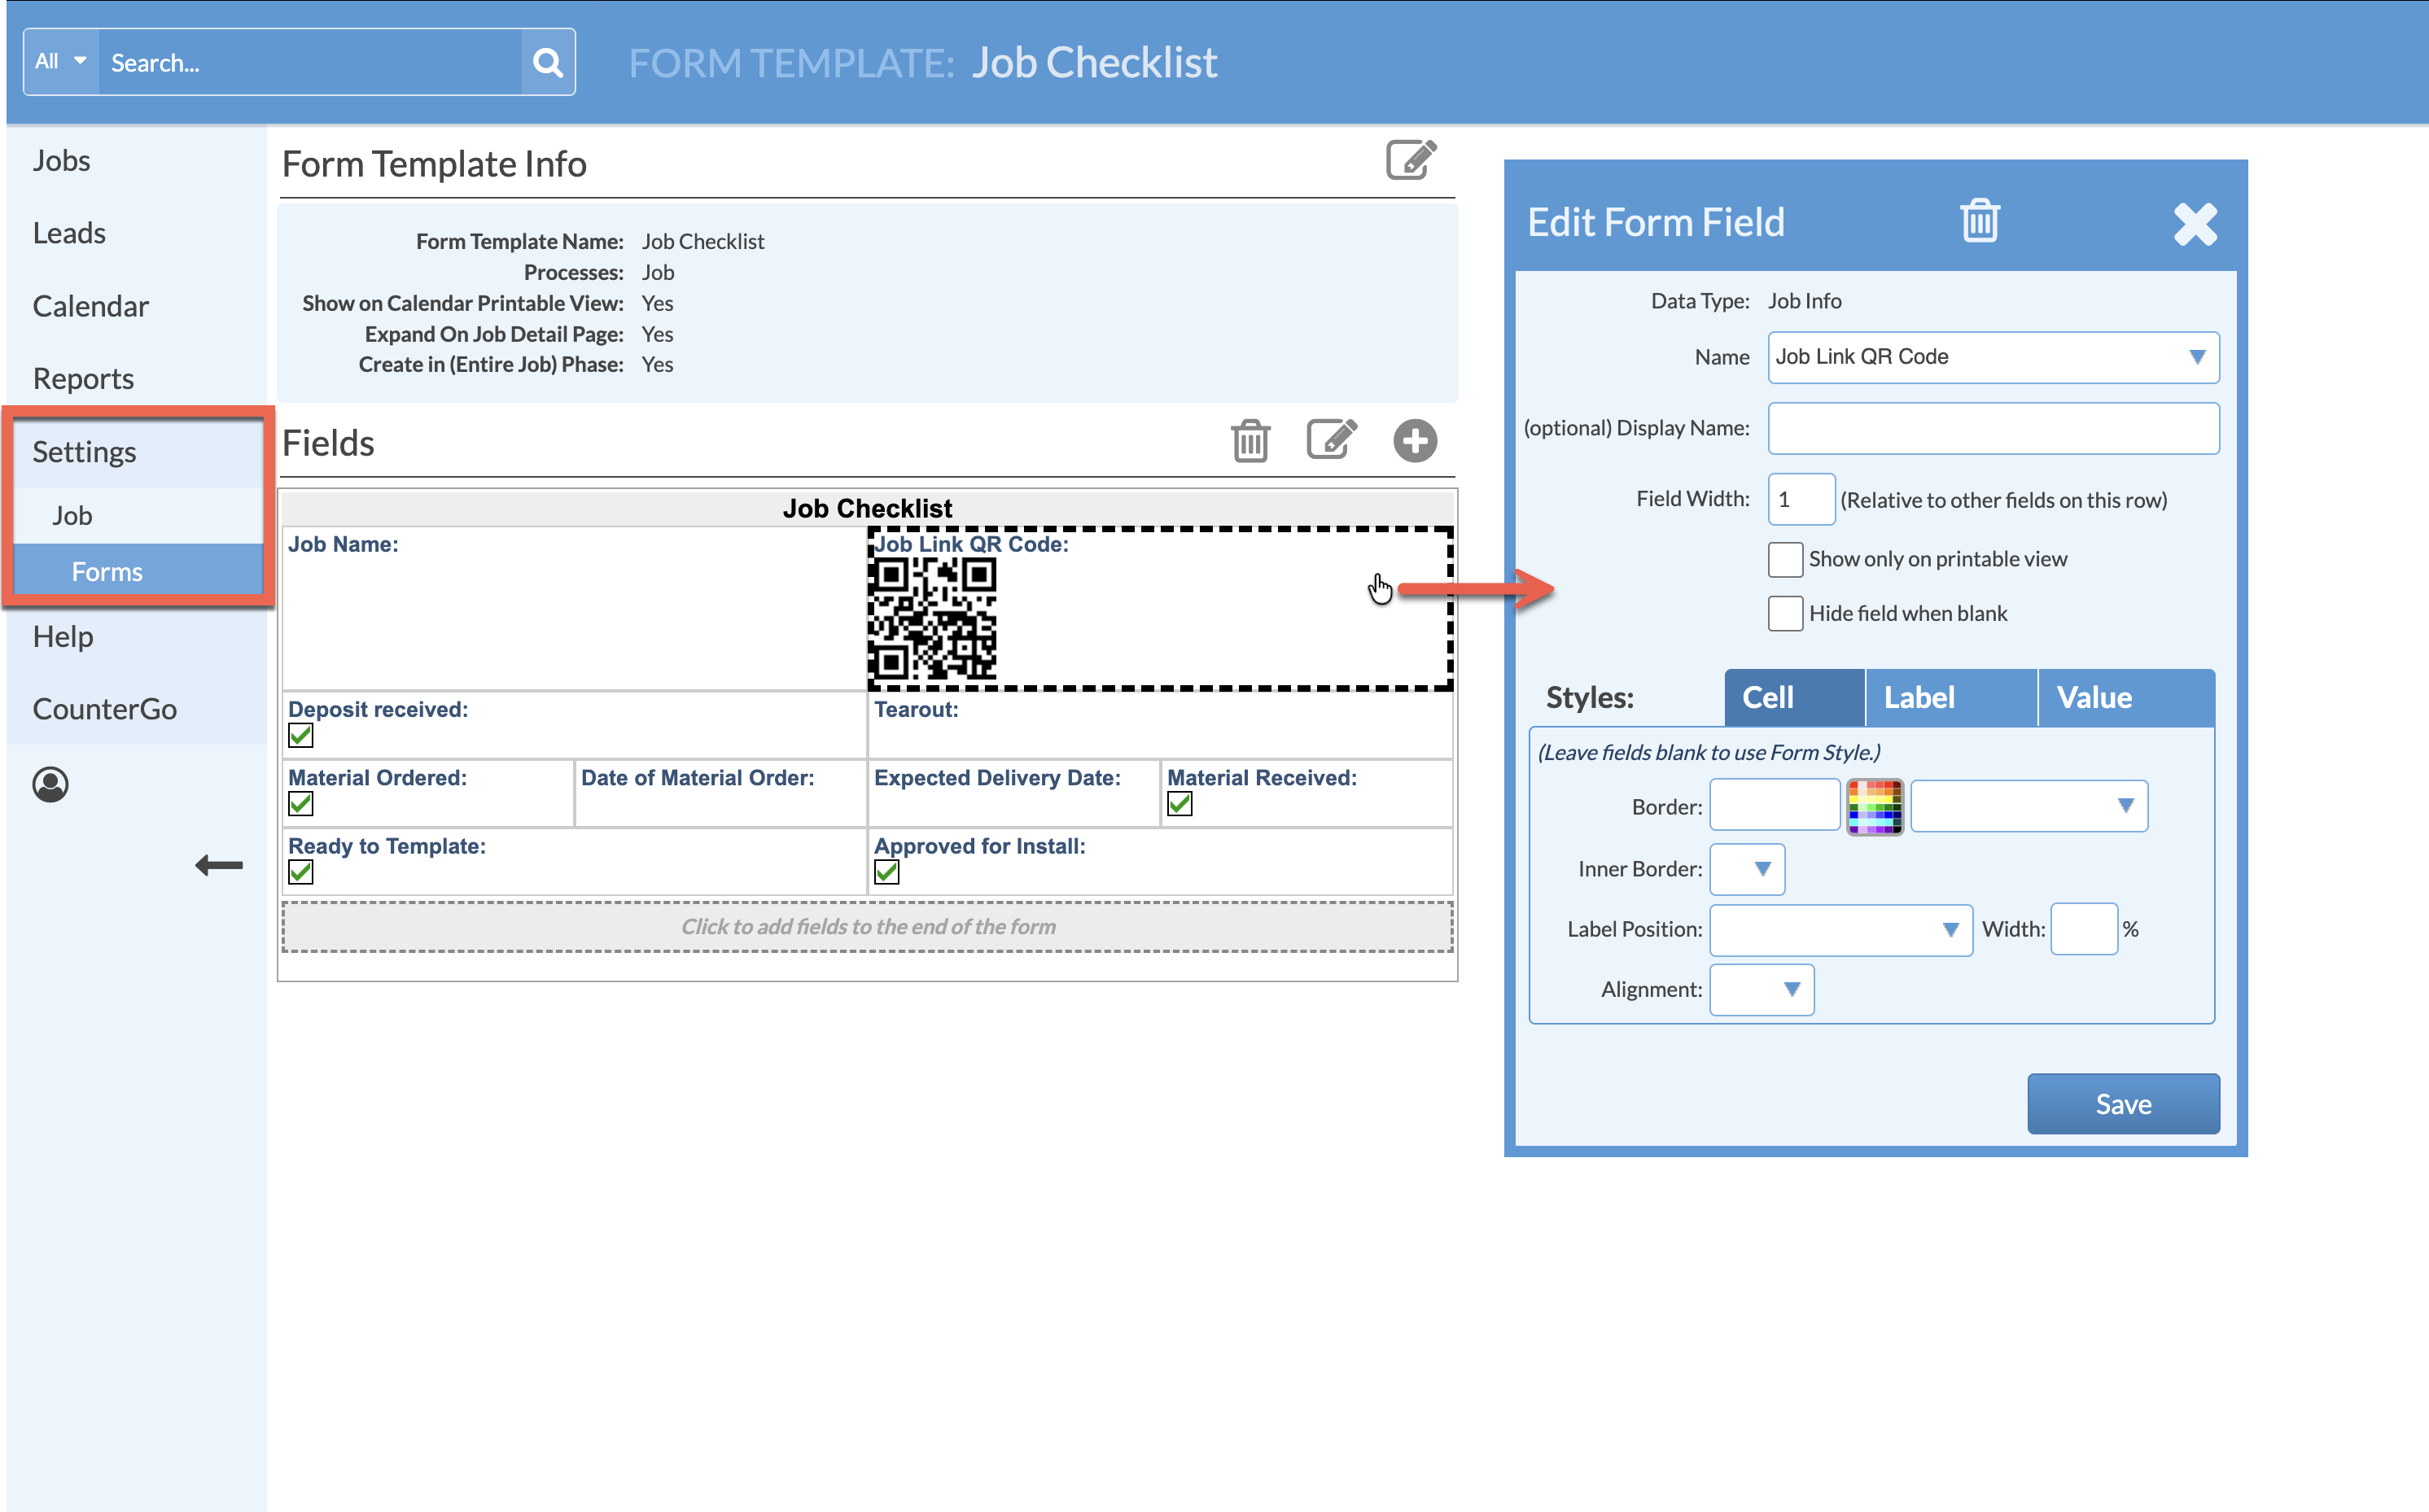
Task: Switch to the Label styles tab
Action: (x=1951, y=698)
